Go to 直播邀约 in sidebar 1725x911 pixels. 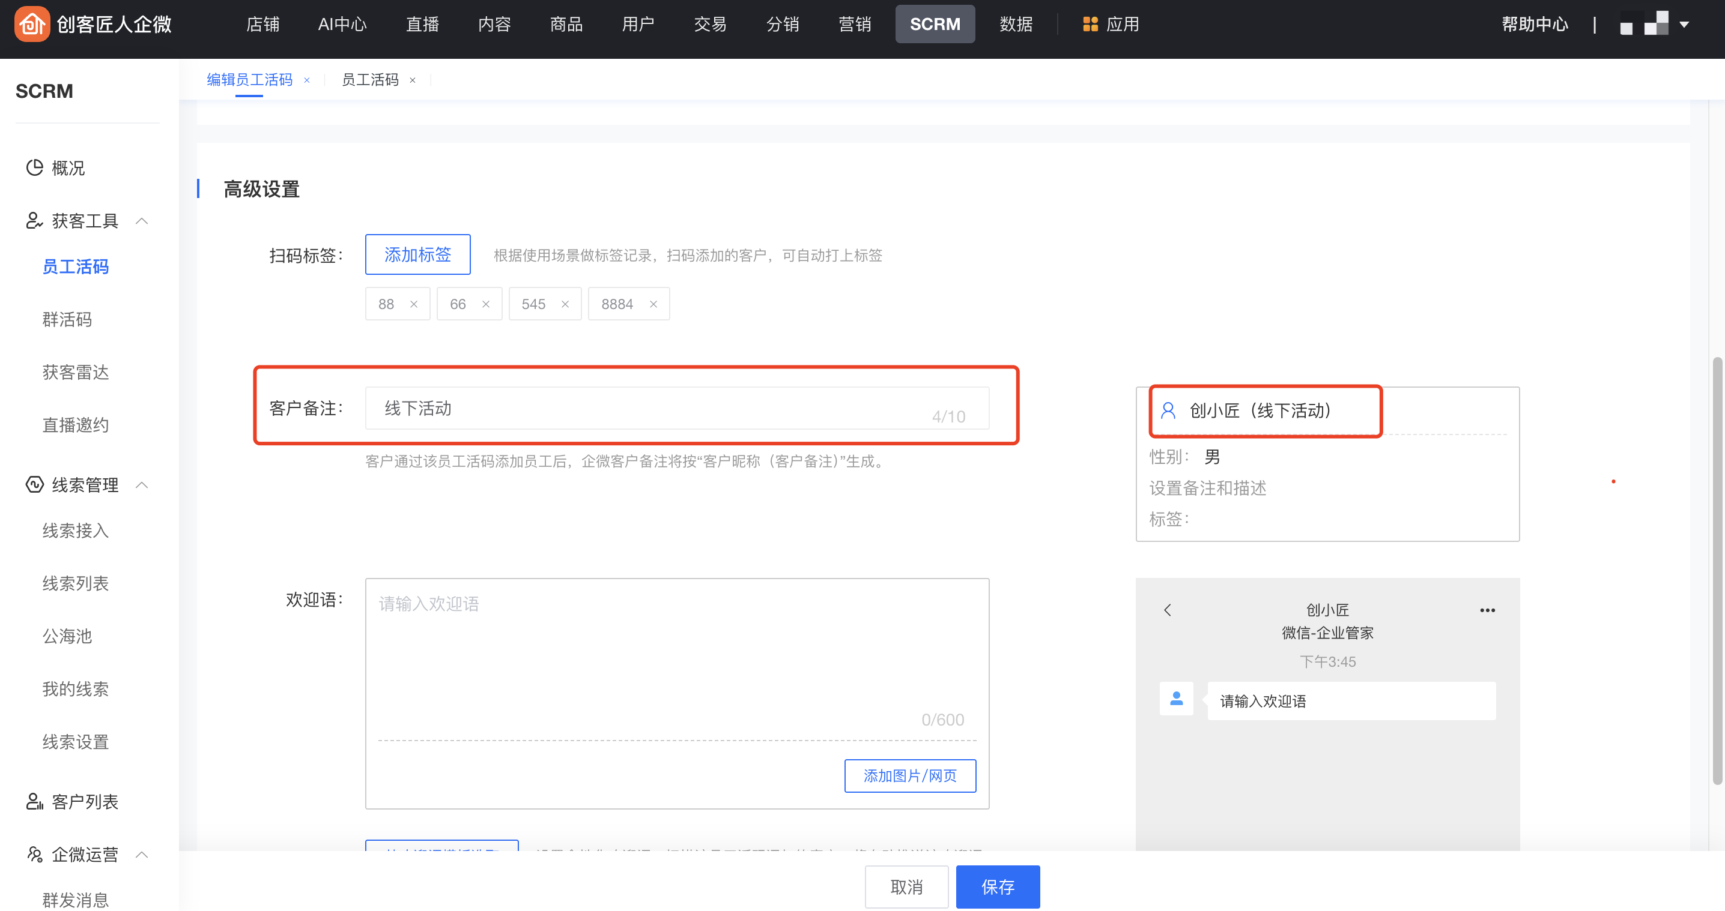pos(76,425)
